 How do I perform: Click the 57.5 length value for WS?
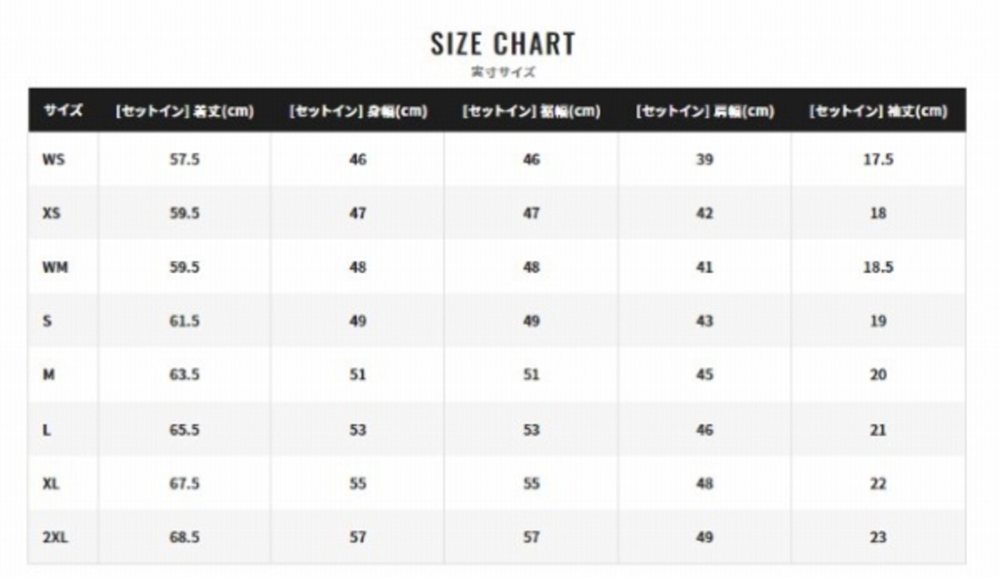pos(184,159)
